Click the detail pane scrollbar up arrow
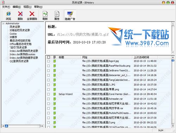This screenshot has width=176, height=133. [173, 24]
